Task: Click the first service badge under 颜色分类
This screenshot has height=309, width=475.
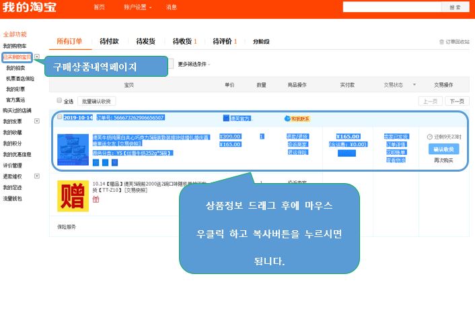Action: click(96, 163)
